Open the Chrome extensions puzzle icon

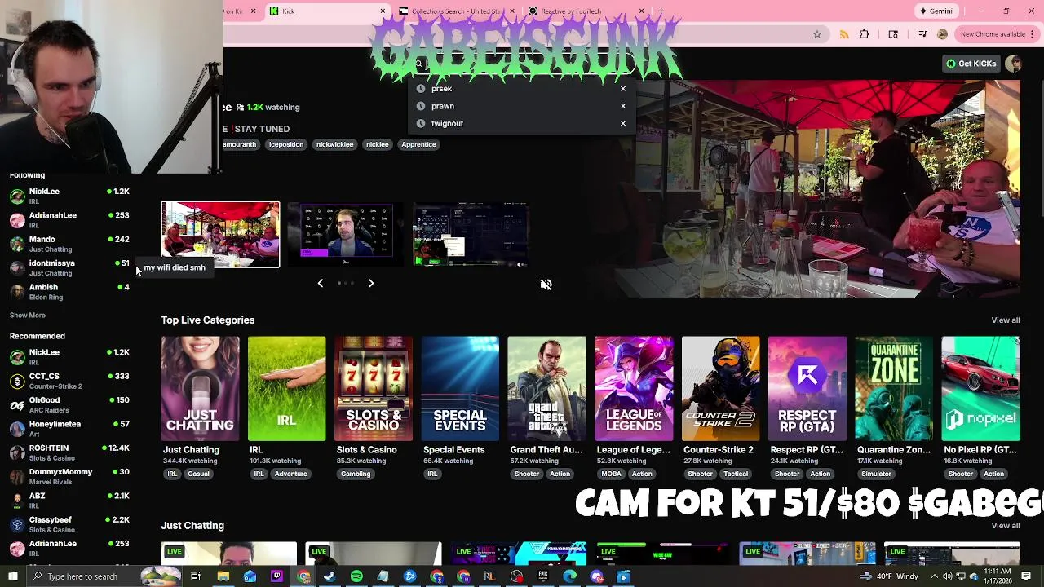tap(865, 34)
